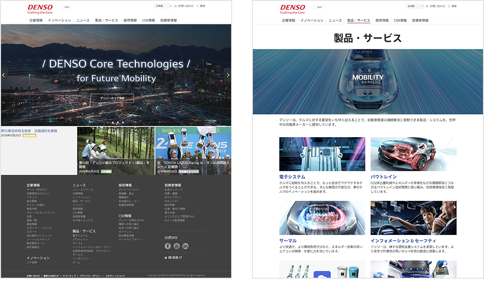Open 採用情報 menu in left page nav
The height and width of the screenshot is (296, 484).
(130, 20)
